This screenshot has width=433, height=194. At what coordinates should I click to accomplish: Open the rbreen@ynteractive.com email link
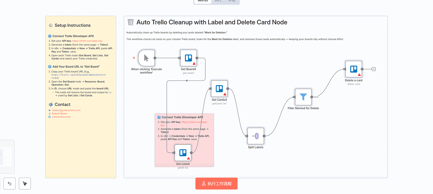pyautogui.click(x=66, y=110)
